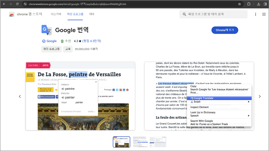Open the 테마 tab
This screenshot has width=269, height=151.
(91, 14)
